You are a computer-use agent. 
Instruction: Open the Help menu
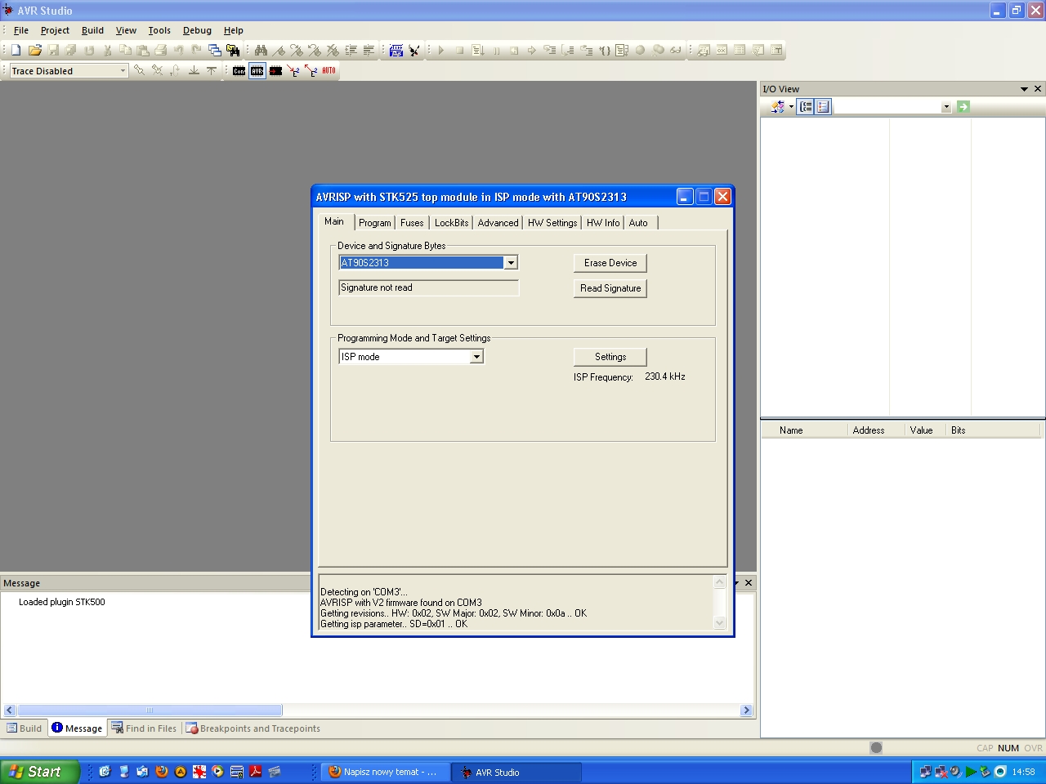[234, 30]
